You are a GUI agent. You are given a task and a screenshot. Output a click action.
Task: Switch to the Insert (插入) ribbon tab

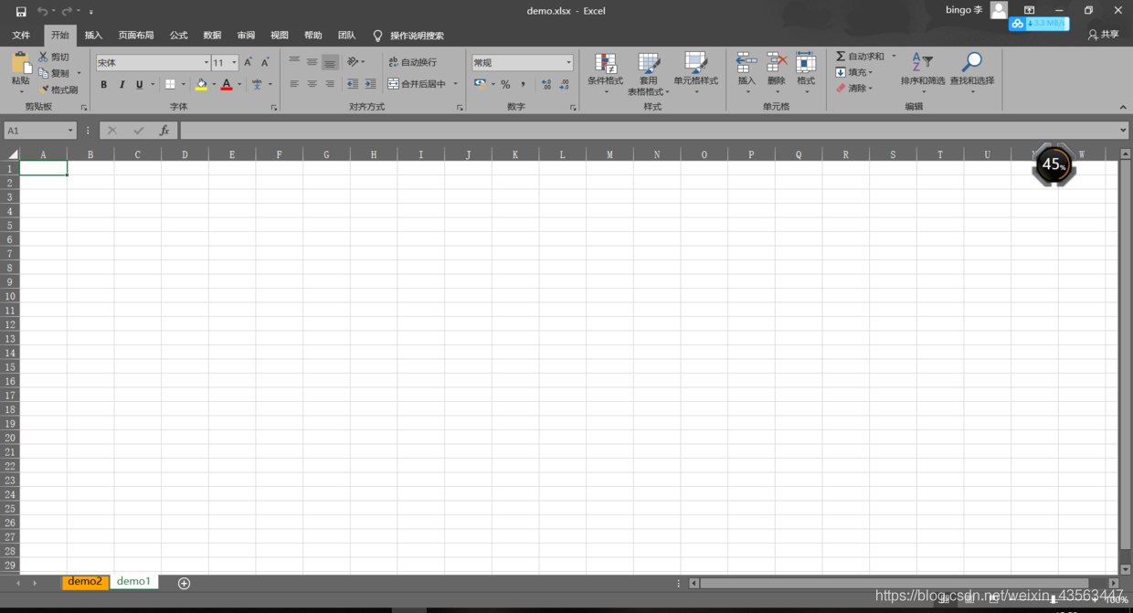(x=93, y=35)
